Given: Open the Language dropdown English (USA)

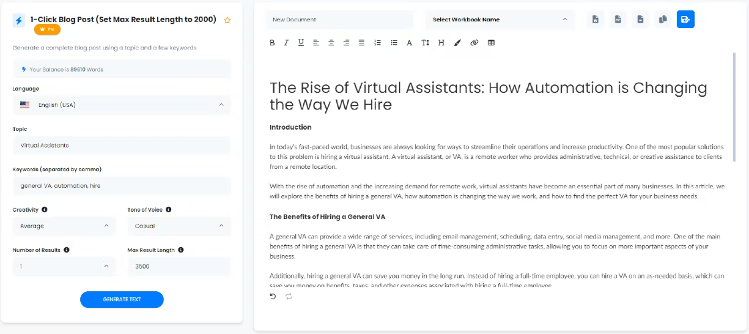Looking at the screenshot, I should (x=122, y=105).
